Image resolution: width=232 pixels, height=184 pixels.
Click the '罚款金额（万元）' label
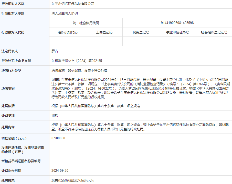(14, 138)
